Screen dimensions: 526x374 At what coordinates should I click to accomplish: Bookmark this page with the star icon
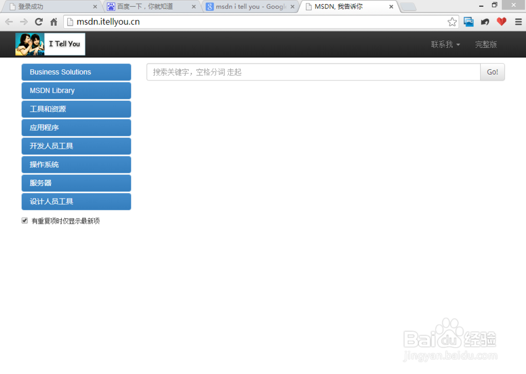tap(452, 22)
